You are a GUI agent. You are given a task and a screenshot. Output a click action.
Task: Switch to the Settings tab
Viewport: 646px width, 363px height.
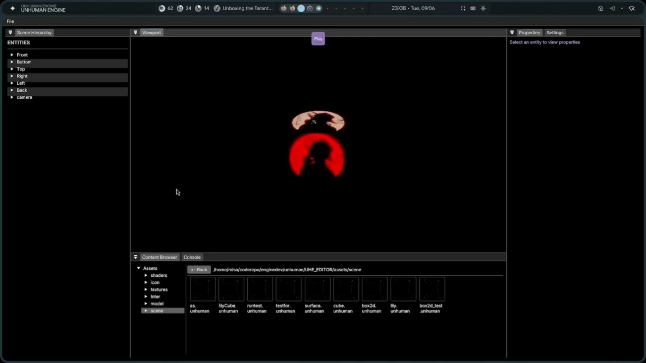coord(555,33)
